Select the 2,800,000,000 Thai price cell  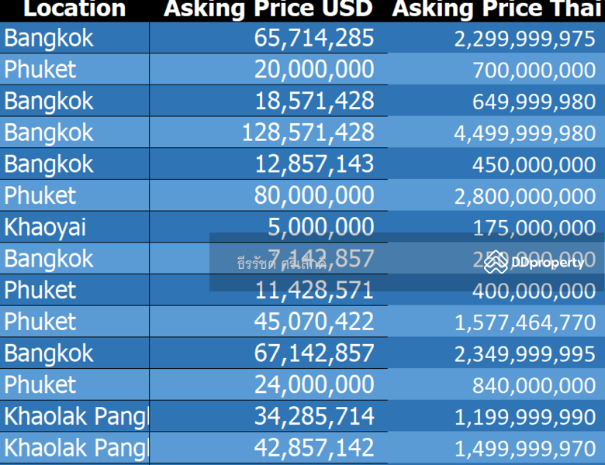pyautogui.click(x=496, y=195)
